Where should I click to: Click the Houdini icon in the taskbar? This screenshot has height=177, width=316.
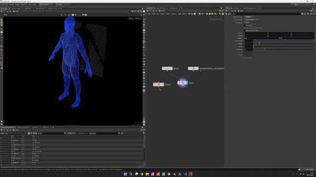click(191, 174)
